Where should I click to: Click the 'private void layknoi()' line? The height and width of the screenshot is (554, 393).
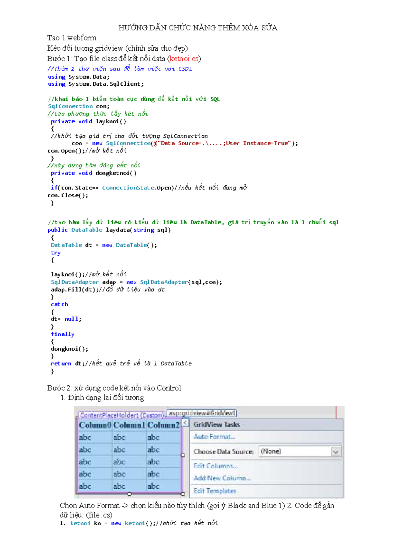click(x=88, y=121)
